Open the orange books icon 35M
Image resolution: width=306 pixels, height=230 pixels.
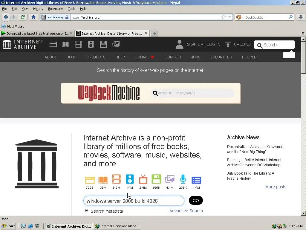[x=103, y=180]
